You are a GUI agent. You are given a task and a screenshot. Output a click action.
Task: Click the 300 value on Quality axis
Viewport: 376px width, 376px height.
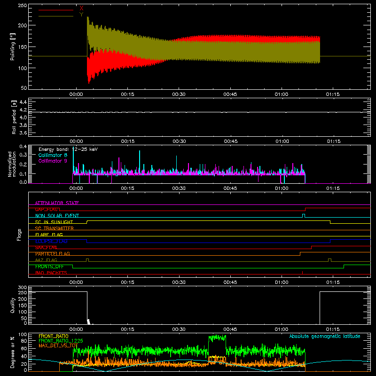(23, 288)
